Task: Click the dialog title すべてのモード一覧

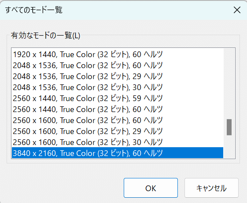Action: click(x=34, y=10)
